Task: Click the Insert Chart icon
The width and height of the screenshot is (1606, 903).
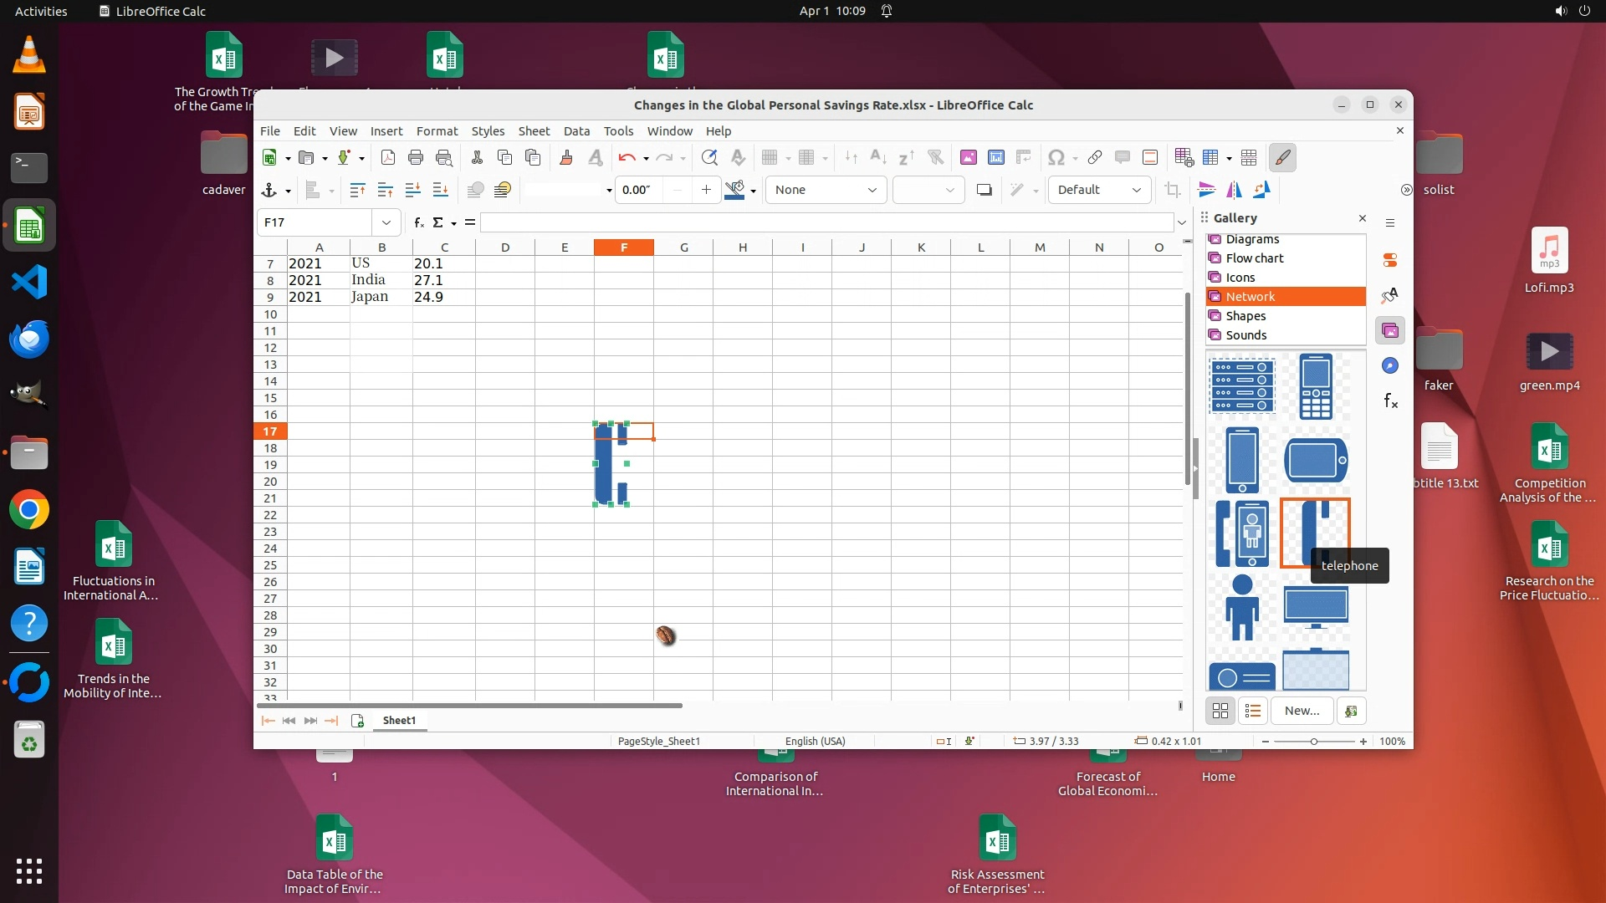Action: pyautogui.click(x=996, y=158)
